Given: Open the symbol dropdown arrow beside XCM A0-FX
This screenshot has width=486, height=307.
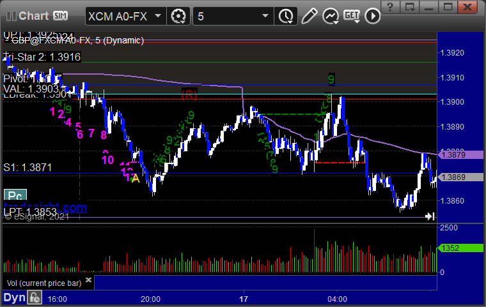Looking at the screenshot, I should point(158,15).
